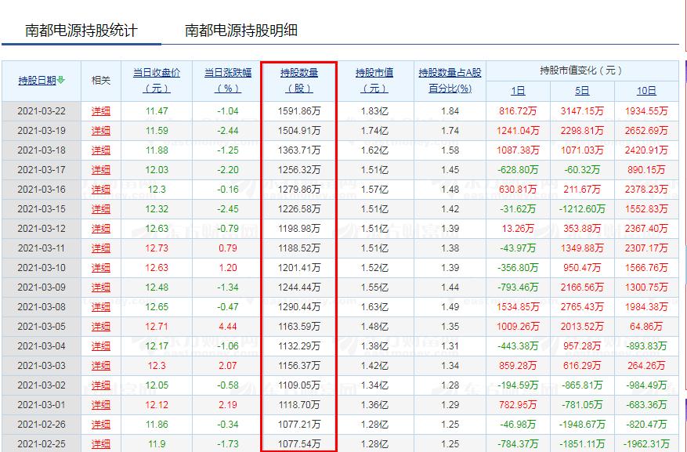This screenshot has height=452, width=687.
Task: Open 详细 link for 2021-03-18
Action: point(101,150)
